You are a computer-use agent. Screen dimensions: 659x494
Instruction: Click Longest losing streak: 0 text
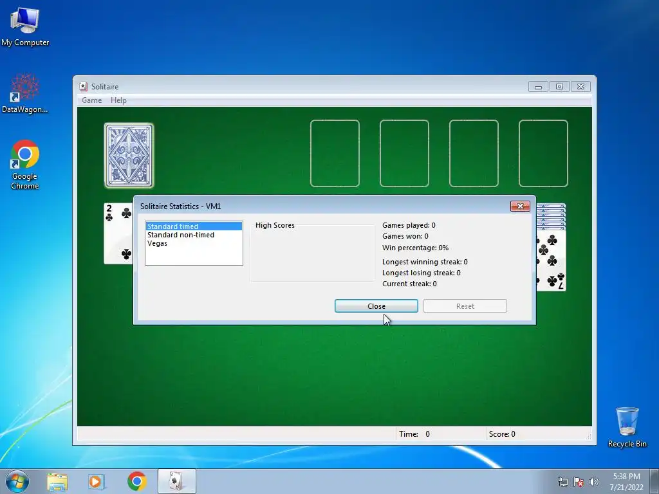click(x=421, y=273)
